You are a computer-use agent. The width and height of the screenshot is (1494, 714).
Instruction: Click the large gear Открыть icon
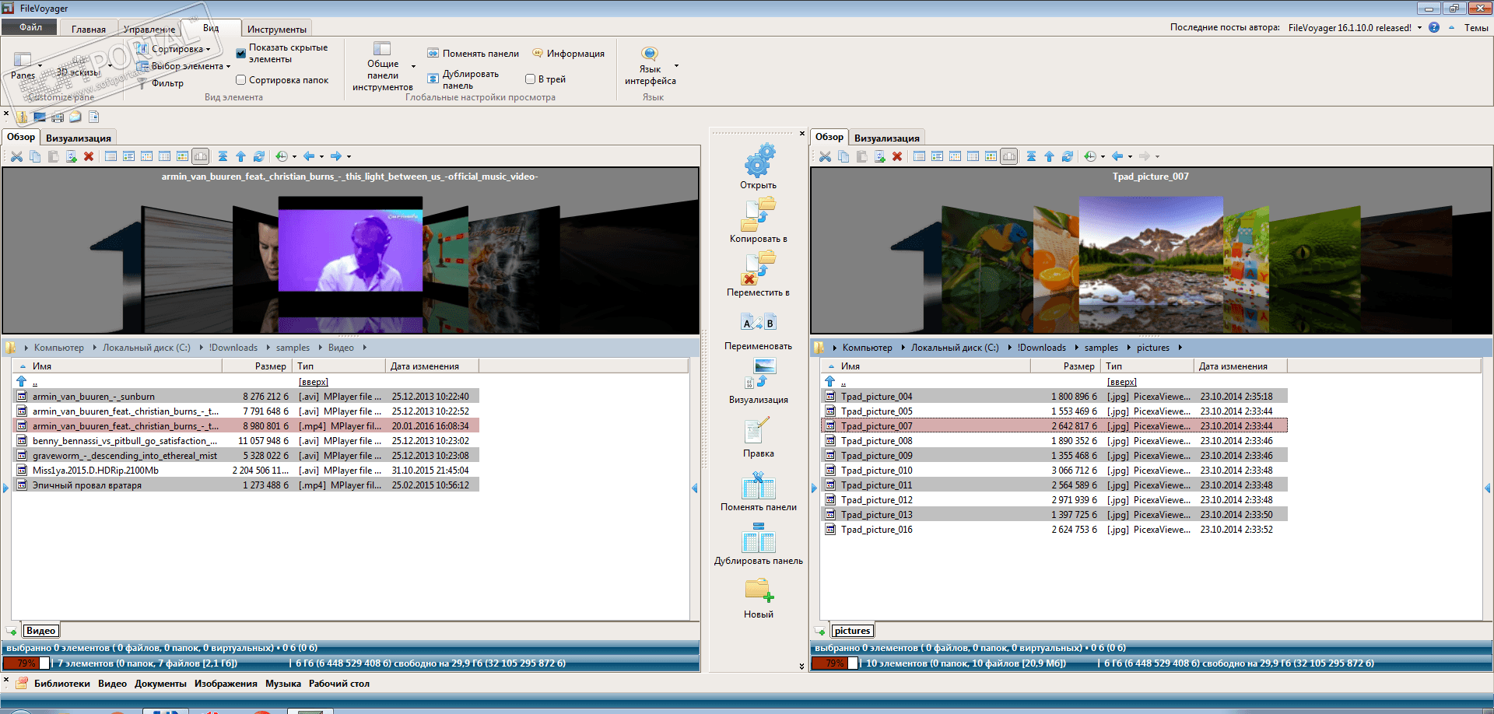(x=759, y=160)
